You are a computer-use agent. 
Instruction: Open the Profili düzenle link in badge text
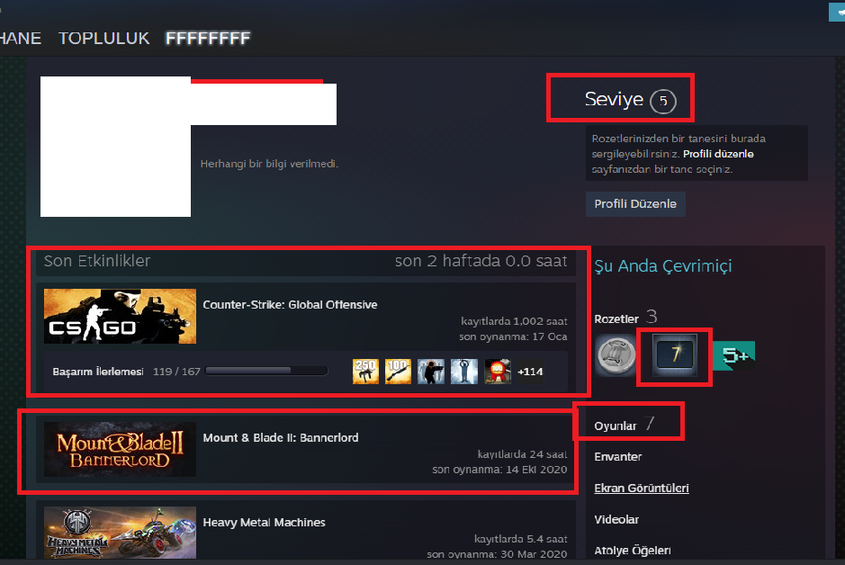(718, 154)
